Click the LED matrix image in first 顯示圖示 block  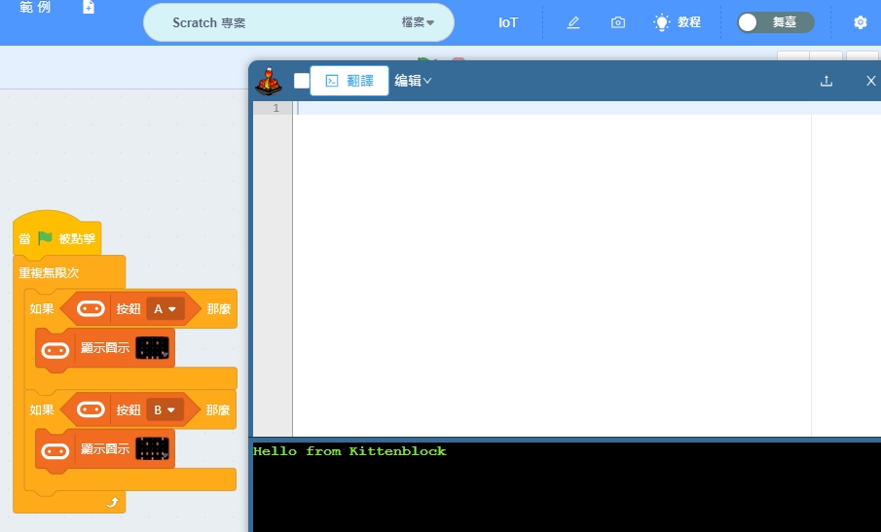pos(152,348)
